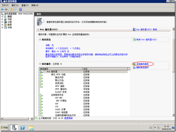Click the installed icon for 静态内容 row

pyautogui.click(x=41, y=77)
